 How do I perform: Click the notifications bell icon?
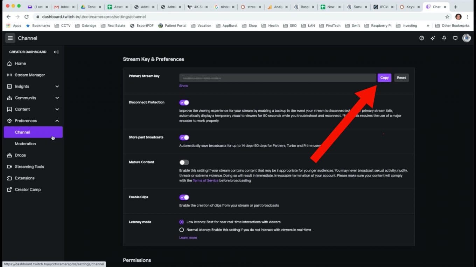coord(444,38)
